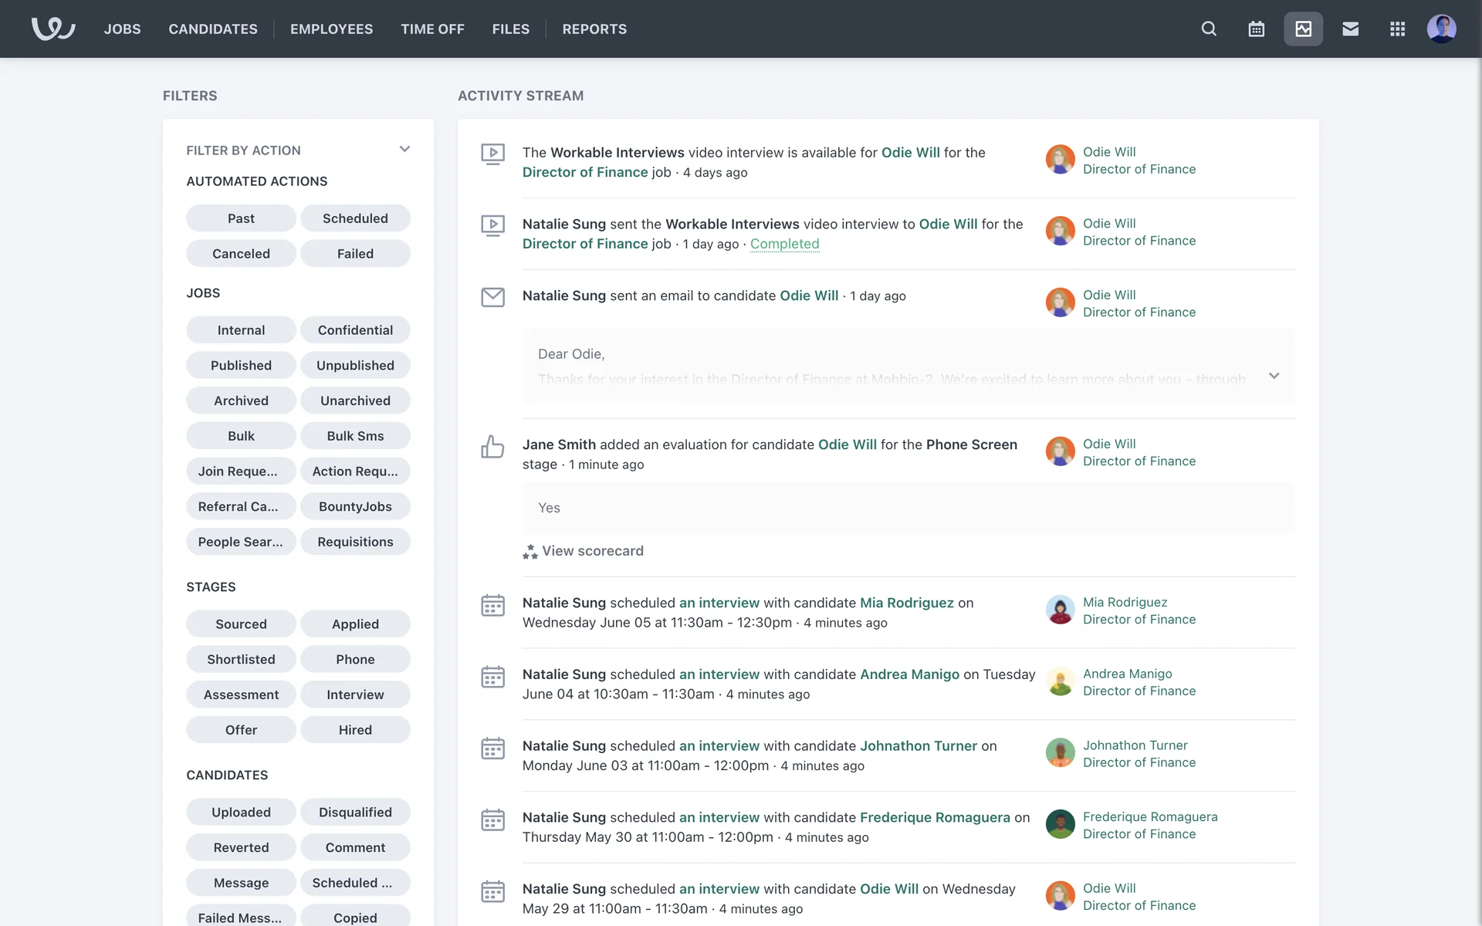The width and height of the screenshot is (1482, 926).
Task: Click the thumbs-up evaluation icon
Action: tap(492, 446)
